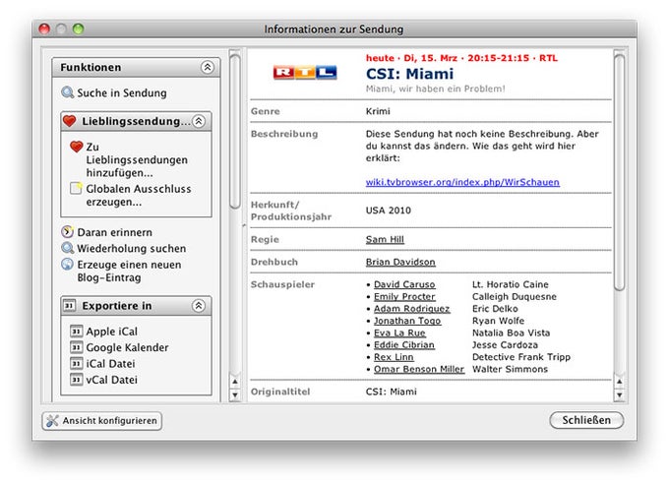Click the left panel scroll up arrow

coord(235,382)
